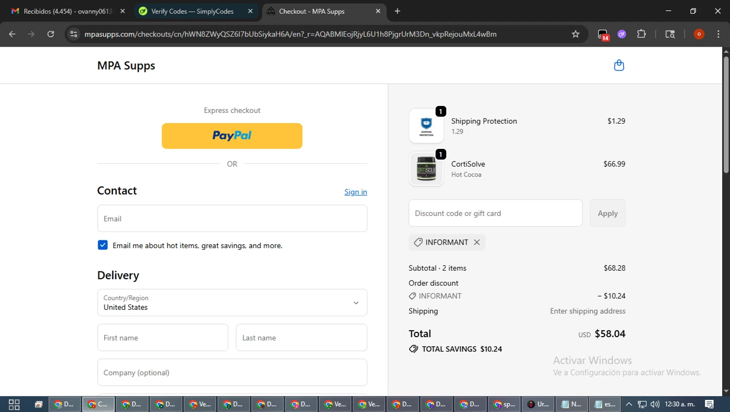Viewport: 730px width, 412px height.
Task: Open the extension icon with red 14 badge
Action: point(603,35)
